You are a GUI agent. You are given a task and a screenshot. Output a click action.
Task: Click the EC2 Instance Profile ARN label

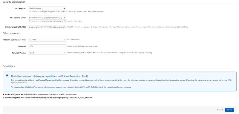pyautogui.click(x=16, y=27)
